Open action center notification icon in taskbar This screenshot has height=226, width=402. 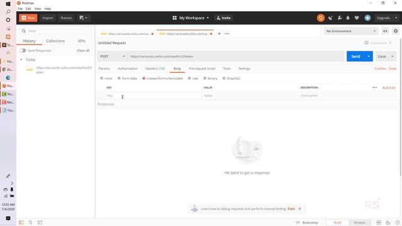[x=8, y=218]
